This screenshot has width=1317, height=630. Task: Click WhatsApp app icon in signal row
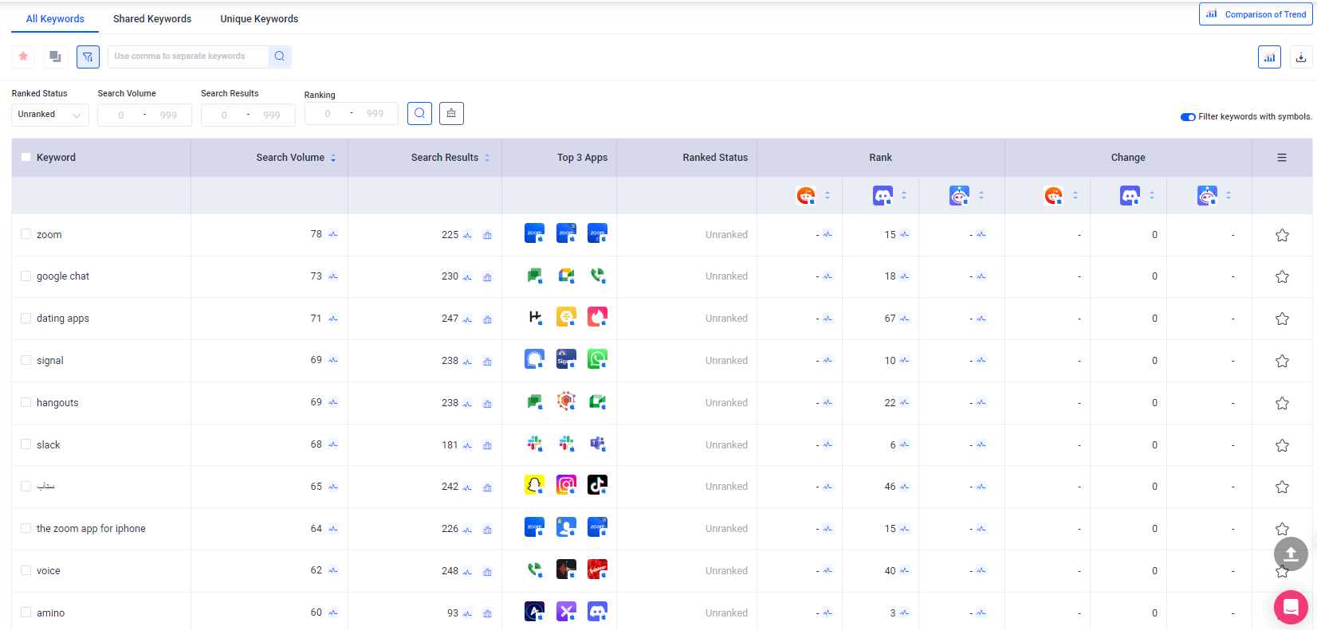tap(597, 359)
